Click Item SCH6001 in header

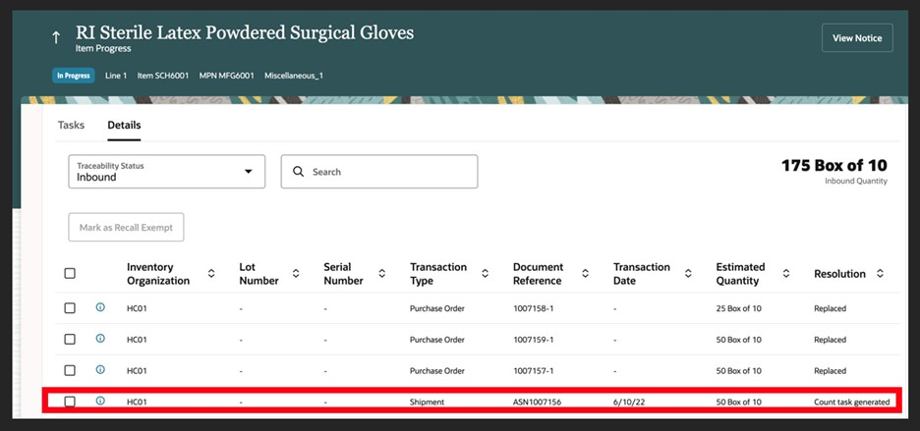(x=163, y=76)
